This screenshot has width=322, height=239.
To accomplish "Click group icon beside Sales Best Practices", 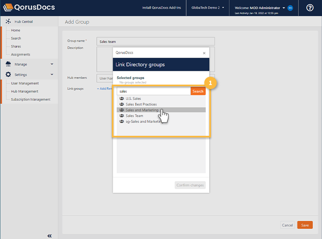I will point(122,104).
